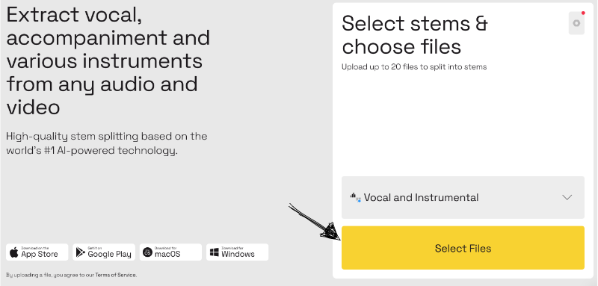Image resolution: width=598 pixels, height=286 pixels.
Task: Open the settings hexagon nut icon
Action: [576, 23]
